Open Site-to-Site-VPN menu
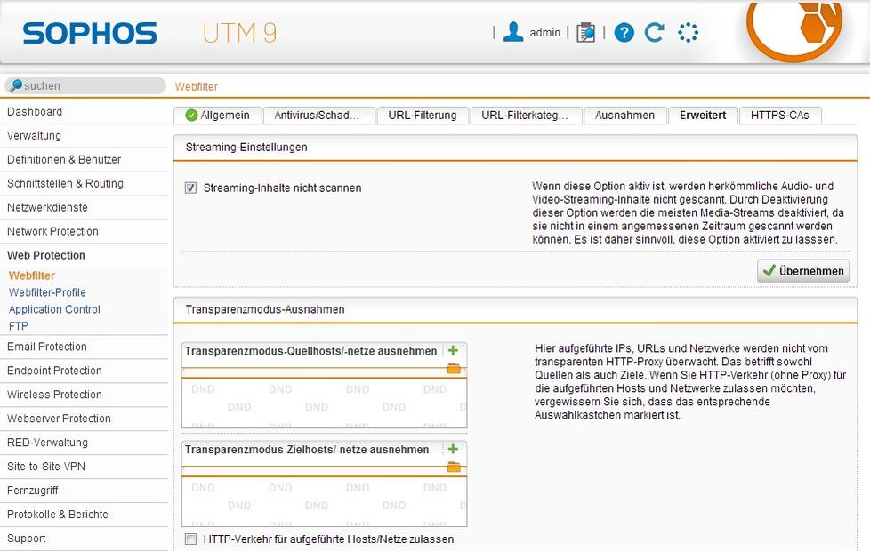The width and height of the screenshot is (870, 551). pyautogui.click(x=84, y=467)
